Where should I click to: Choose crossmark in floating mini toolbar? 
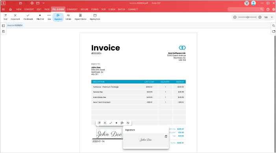point(105,123)
